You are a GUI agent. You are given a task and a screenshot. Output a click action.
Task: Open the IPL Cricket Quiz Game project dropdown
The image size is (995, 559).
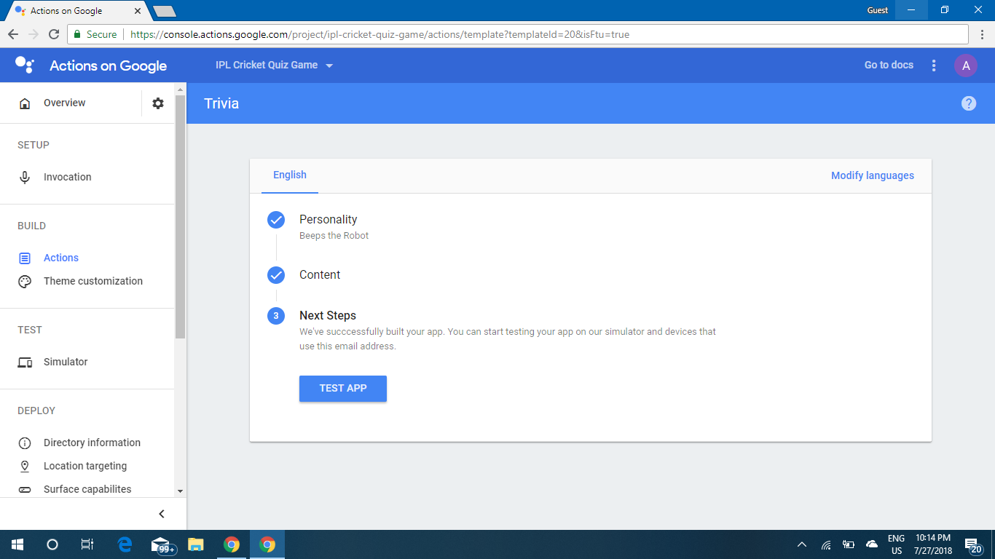tap(275, 66)
